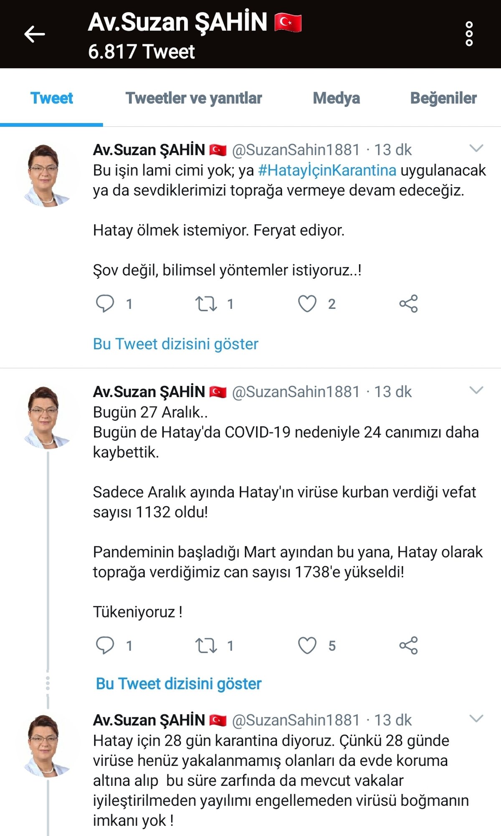Image resolution: width=501 pixels, height=836 pixels.
Task: Show thread link under first tweet
Action: pos(176,344)
